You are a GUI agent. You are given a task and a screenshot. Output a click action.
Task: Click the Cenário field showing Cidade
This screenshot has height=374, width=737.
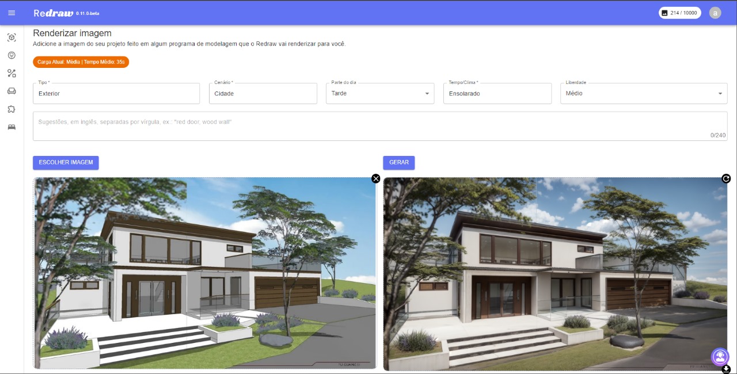tap(263, 93)
